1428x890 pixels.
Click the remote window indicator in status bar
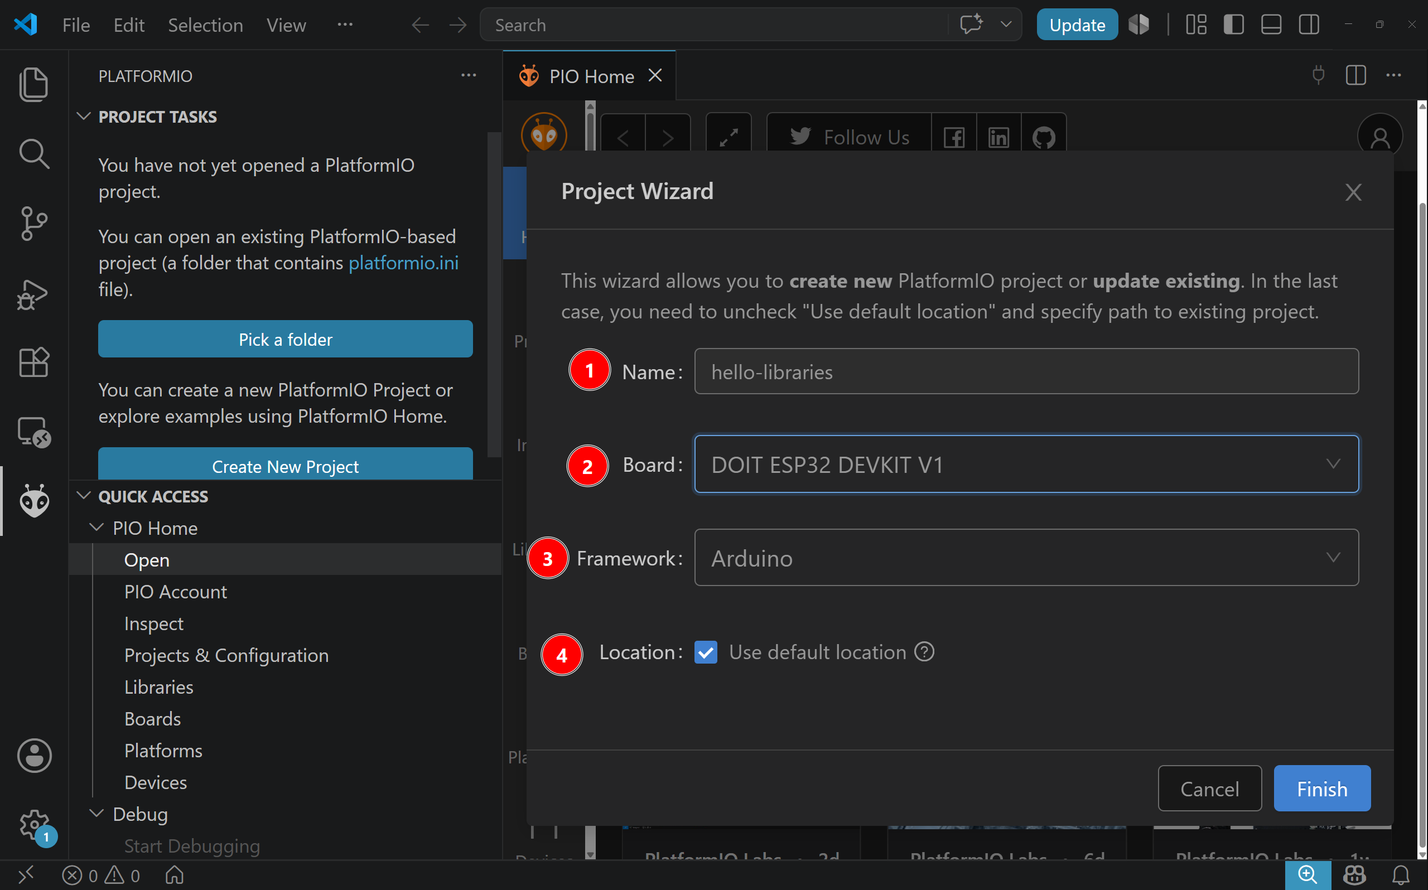(x=25, y=876)
